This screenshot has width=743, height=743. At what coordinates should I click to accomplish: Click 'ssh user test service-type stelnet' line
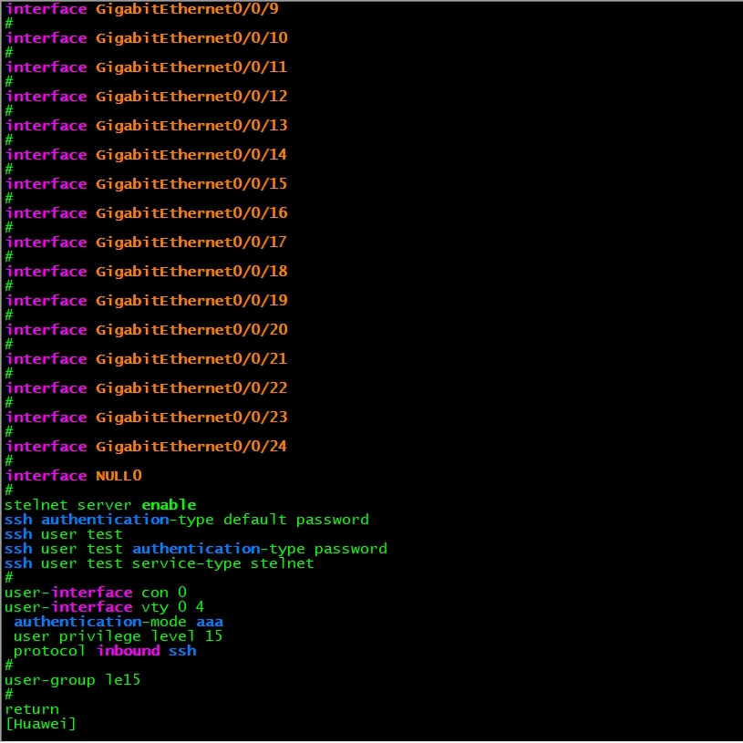point(160,563)
